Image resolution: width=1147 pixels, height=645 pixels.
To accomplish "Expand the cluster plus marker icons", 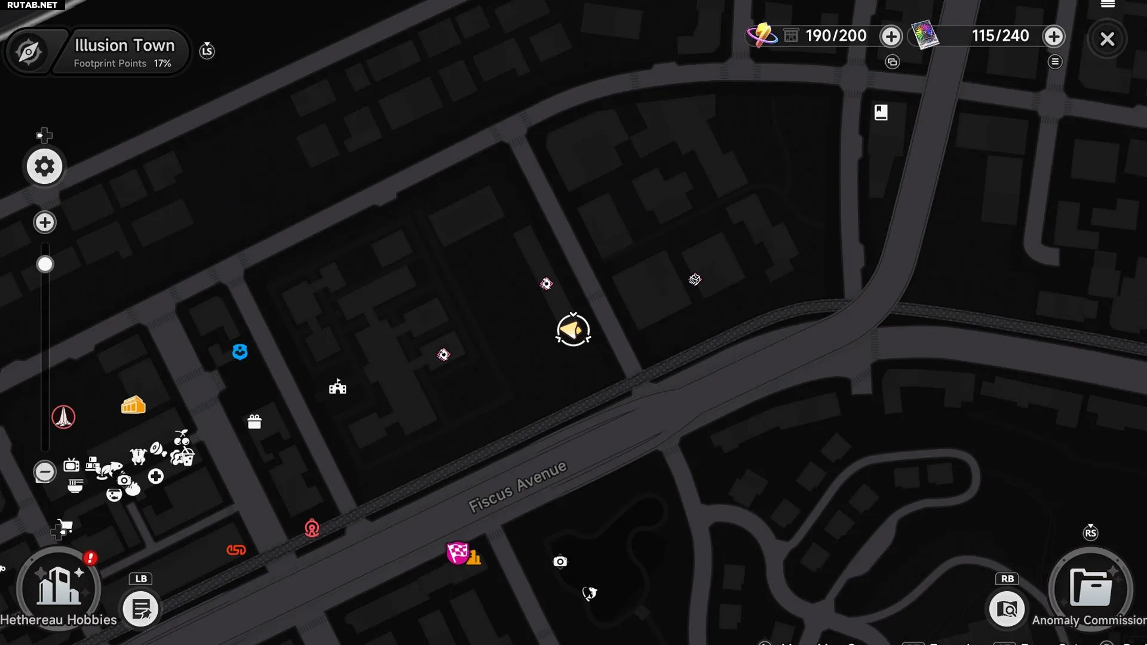I will tap(156, 476).
